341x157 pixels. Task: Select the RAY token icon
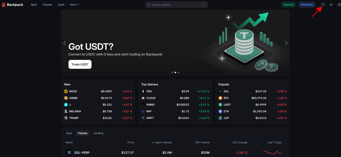pos(143,111)
